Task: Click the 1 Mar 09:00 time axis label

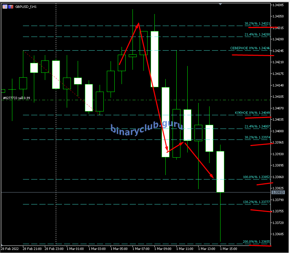Action: (163, 249)
